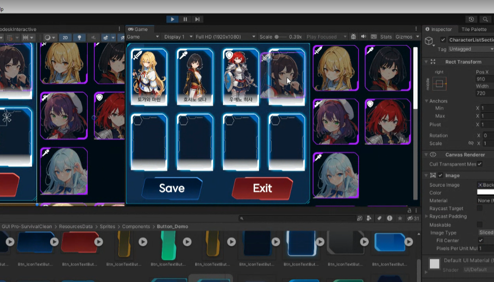
Task: Click the Project panel search field
Action: [297, 218]
